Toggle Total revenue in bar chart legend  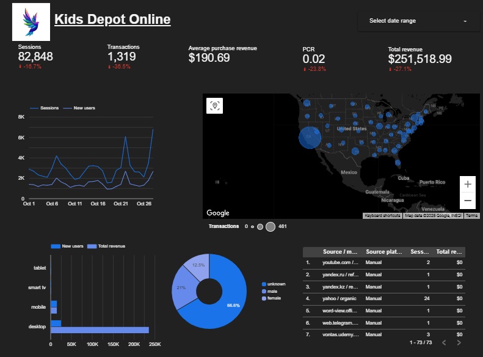coord(107,246)
